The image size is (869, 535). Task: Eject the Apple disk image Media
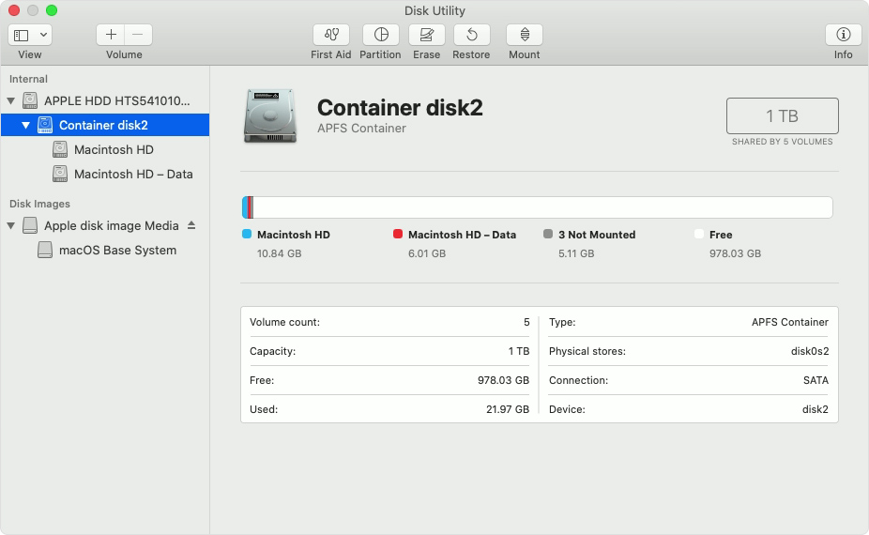point(191,225)
